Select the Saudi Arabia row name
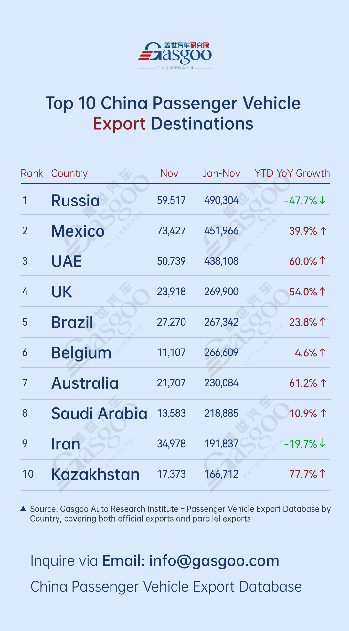 coord(99,414)
